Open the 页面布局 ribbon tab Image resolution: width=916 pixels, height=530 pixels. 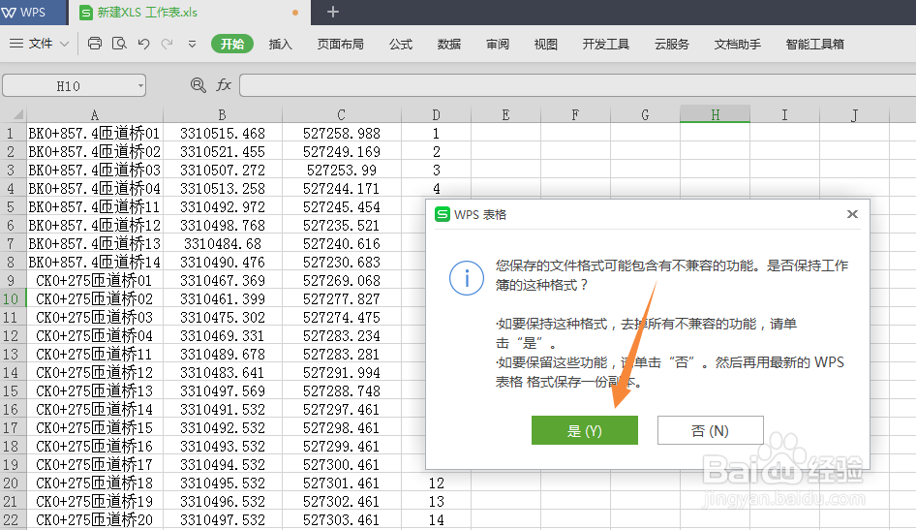[340, 45]
